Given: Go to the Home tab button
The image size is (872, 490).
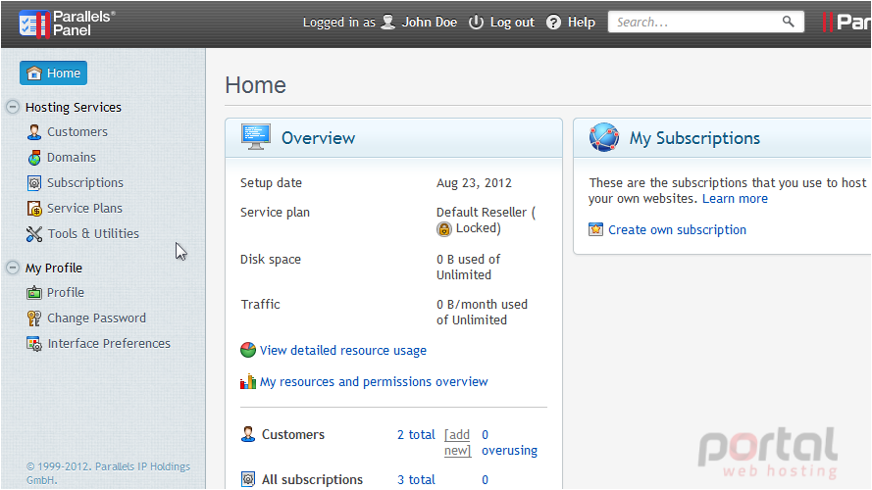Looking at the screenshot, I should pos(53,73).
